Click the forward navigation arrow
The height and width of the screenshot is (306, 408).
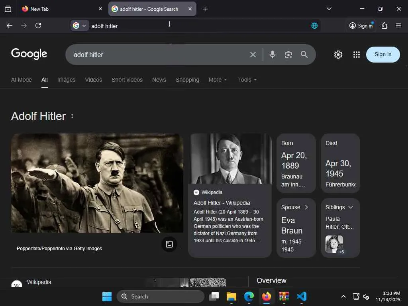click(24, 25)
